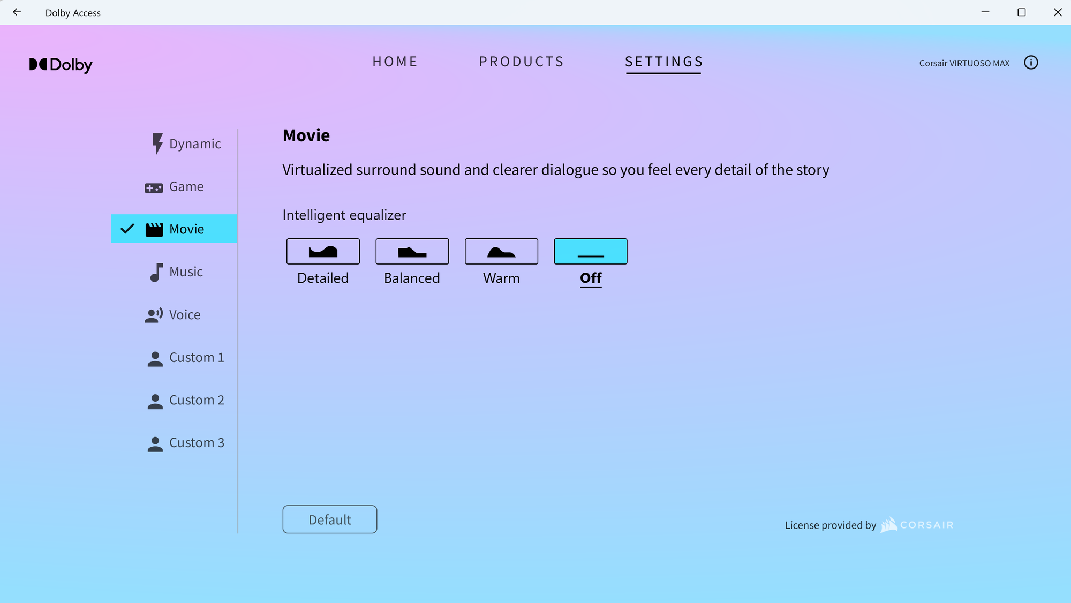Click the checkmark beside Movie profile
This screenshot has width=1071, height=603.
pyautogui.click(x=127, y=229)
